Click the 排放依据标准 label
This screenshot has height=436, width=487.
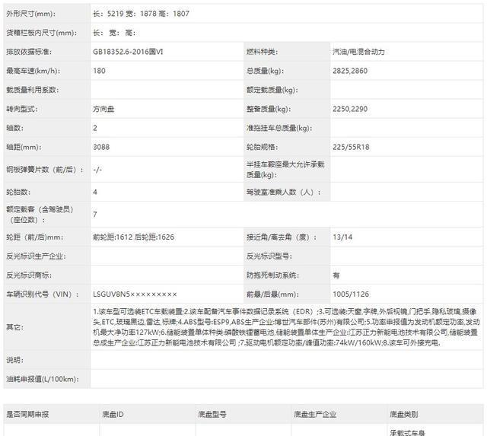point(29,52)
